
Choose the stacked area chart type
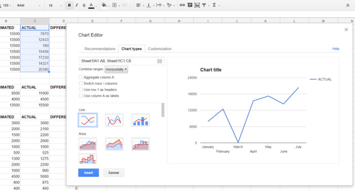pos(114,144)
